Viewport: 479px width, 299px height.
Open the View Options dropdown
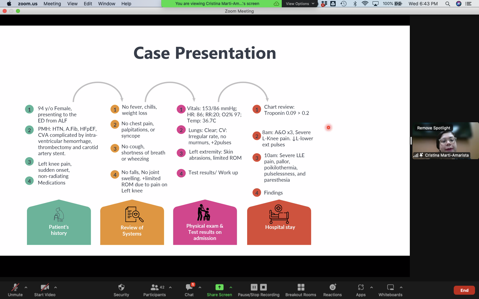tap(300, 4)
